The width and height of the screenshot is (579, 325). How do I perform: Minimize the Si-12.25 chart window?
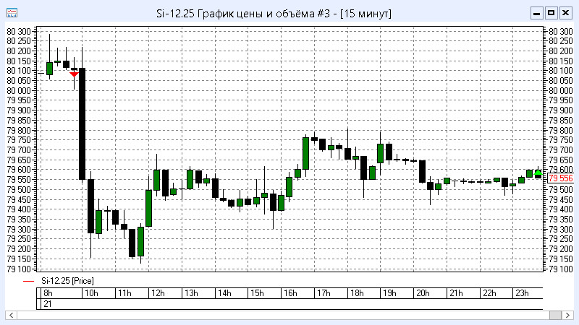tap(536, 13)
